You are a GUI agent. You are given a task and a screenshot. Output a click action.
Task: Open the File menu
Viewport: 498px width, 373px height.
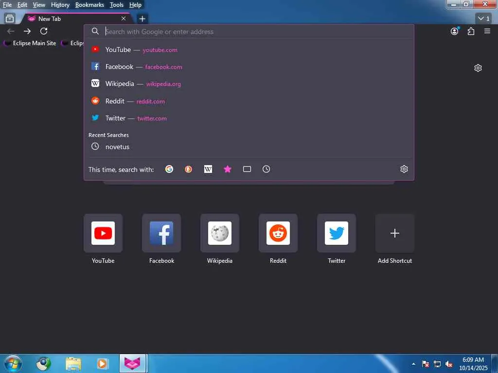coord(7,5)
